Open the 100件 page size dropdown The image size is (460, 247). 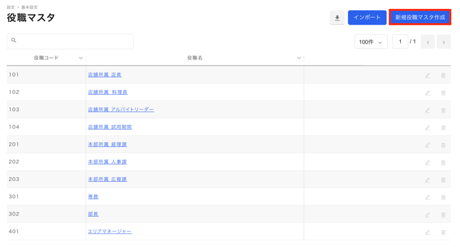[x=371, y=42]
